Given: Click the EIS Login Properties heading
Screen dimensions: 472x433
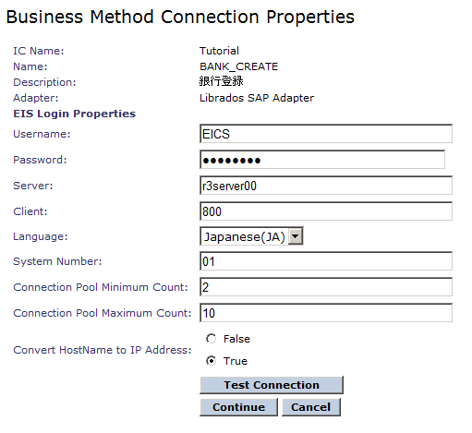Looking at the screenshot, I should click(74, 114).
